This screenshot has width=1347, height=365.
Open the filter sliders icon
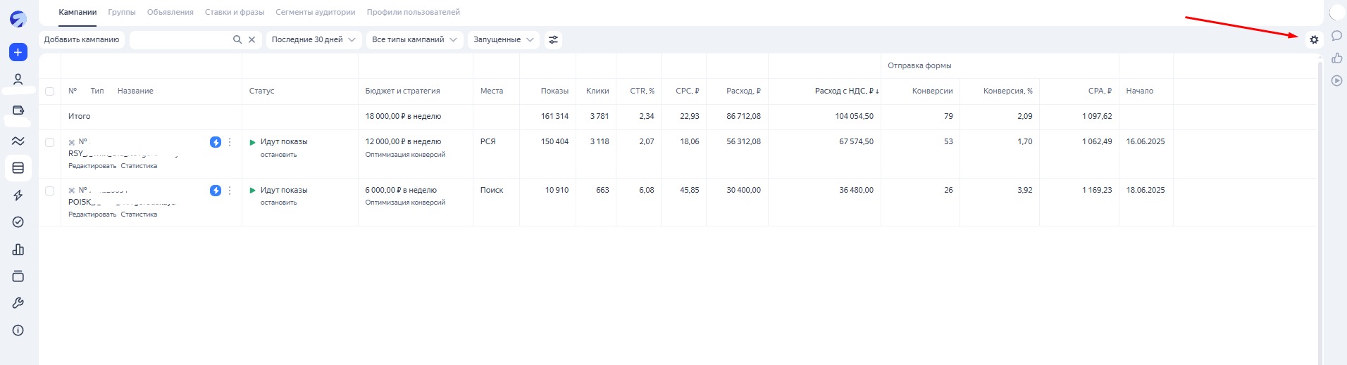click(x=554, y=40)
